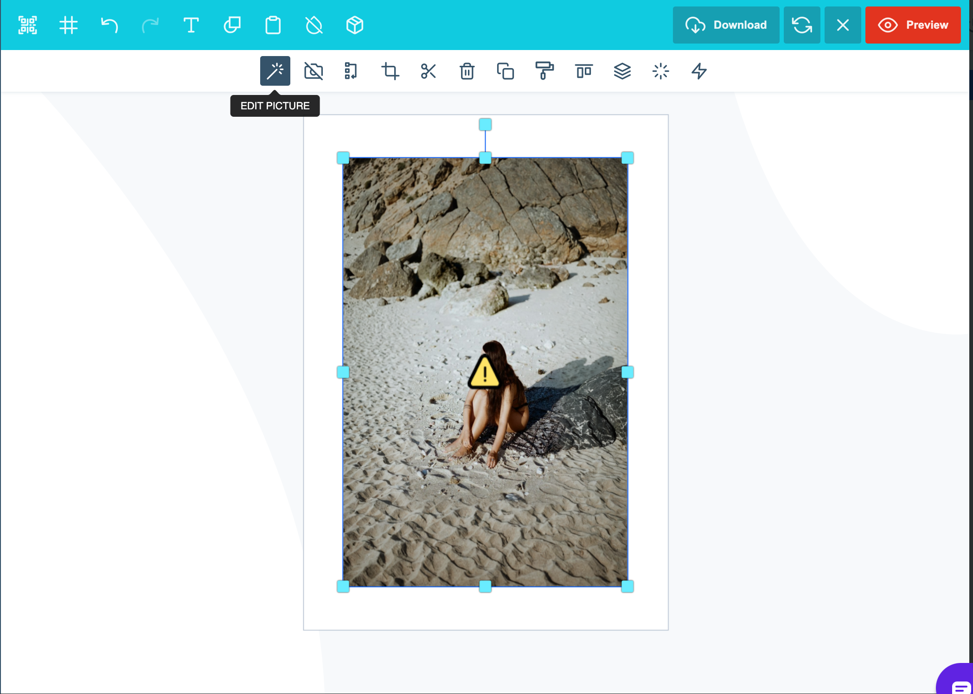Select the scissors cut tool
This screenshot has width=973, height=694.
tap(429, 71)
